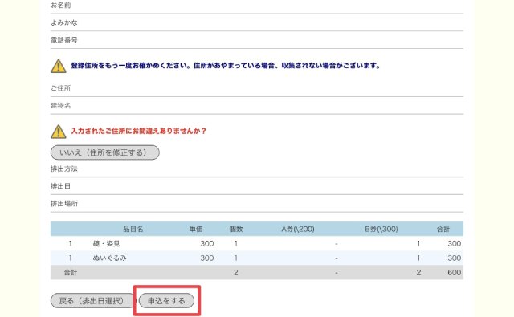Click the grand total 600 cell
Image resolution: width=514 pixels, height=317 pixels.
coord(454,272)
